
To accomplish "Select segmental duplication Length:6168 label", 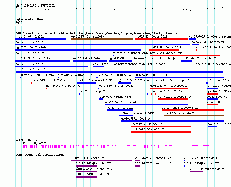I will [153, 163].
